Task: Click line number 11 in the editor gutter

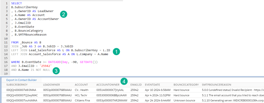Action: coord(5,42)
